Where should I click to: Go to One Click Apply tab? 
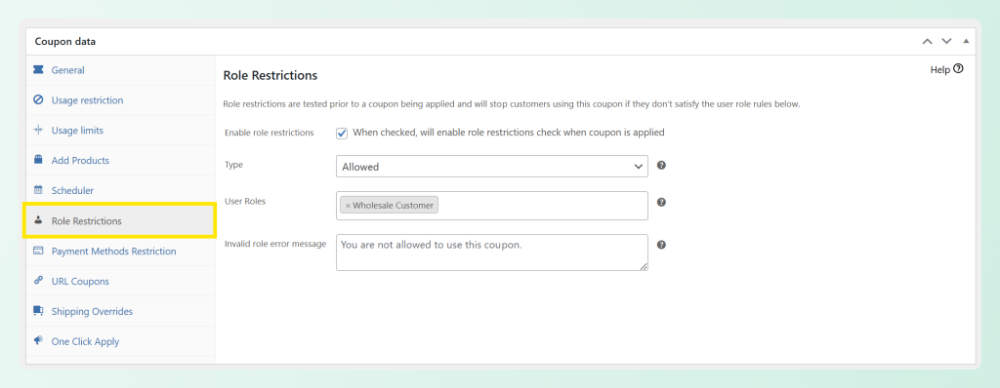pyautogui.click(x=120, y=341)
